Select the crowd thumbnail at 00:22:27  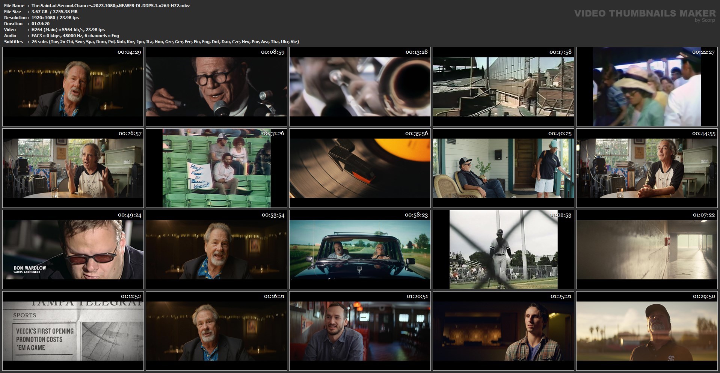click(x=647, y=87)
